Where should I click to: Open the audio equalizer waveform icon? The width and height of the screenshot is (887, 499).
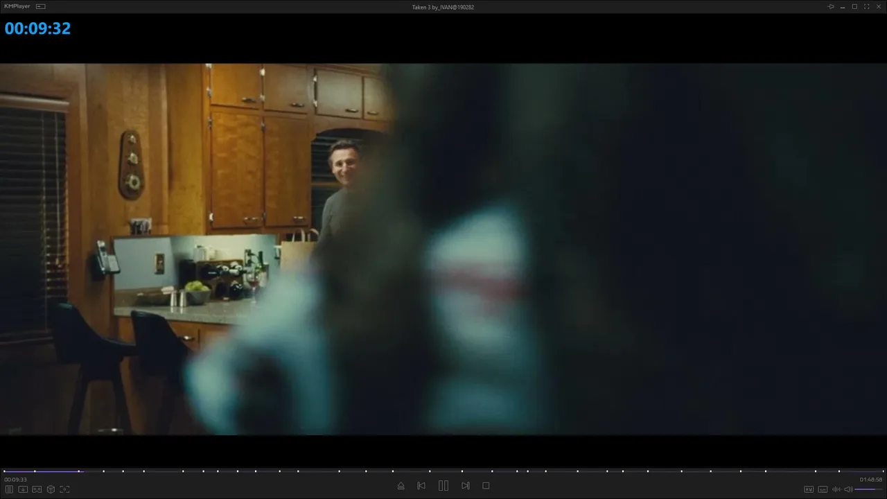coord(836,490)
